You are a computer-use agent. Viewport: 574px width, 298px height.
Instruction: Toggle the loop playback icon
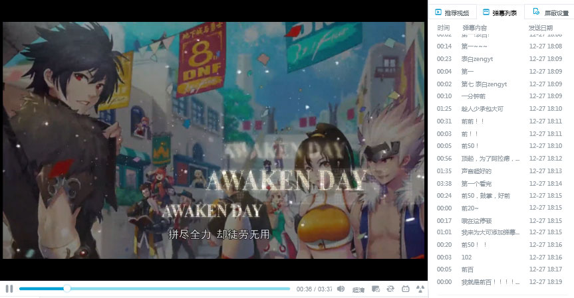[390, 289]
